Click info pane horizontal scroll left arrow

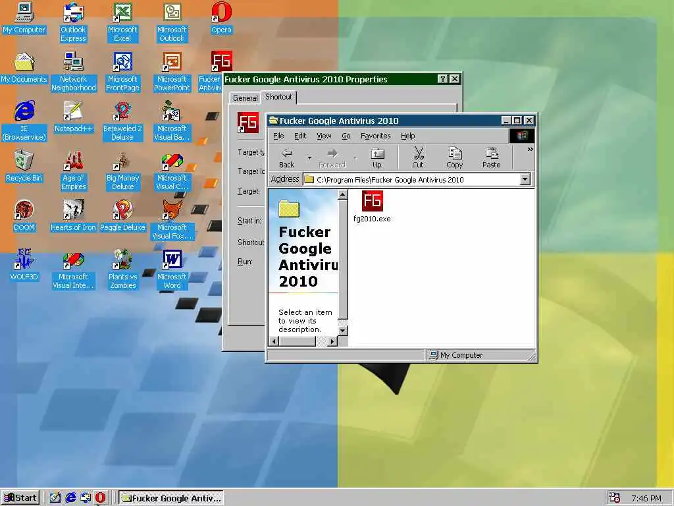(274, 341)
